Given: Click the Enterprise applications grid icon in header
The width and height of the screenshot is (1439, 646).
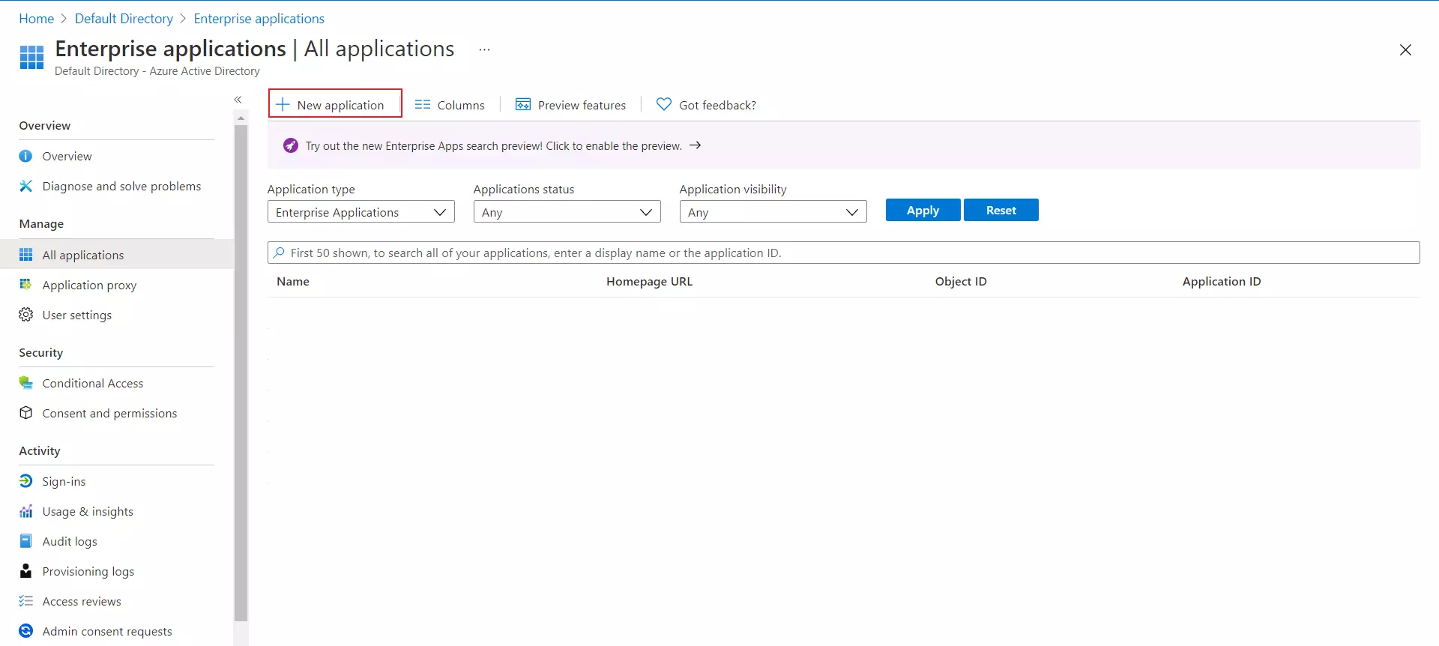Looking at the screenshot, I should tap(31, 57).
